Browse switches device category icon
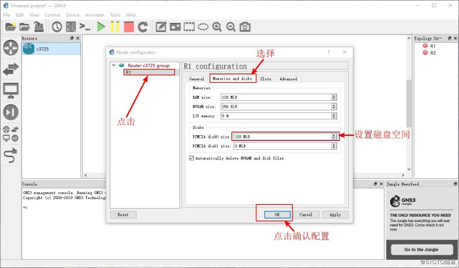The height and width of the screenshot is (268, 459). pyautogui.click(x=11, y=70)
